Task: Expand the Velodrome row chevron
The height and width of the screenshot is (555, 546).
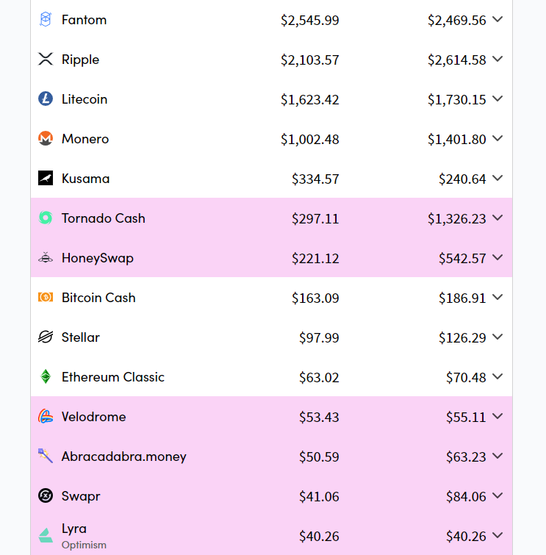Action: tap(497, 416)
